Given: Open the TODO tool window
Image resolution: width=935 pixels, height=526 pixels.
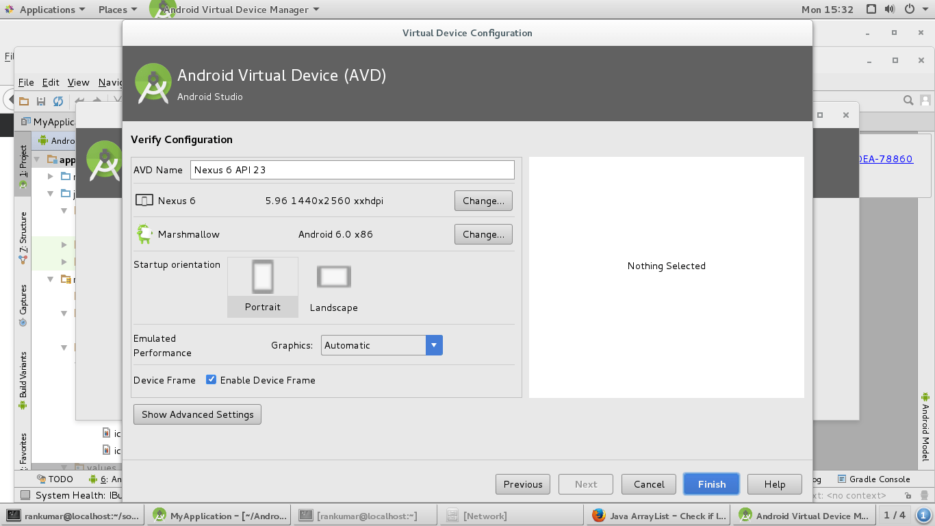Looking at the screenshot, I should pos(54,479).
